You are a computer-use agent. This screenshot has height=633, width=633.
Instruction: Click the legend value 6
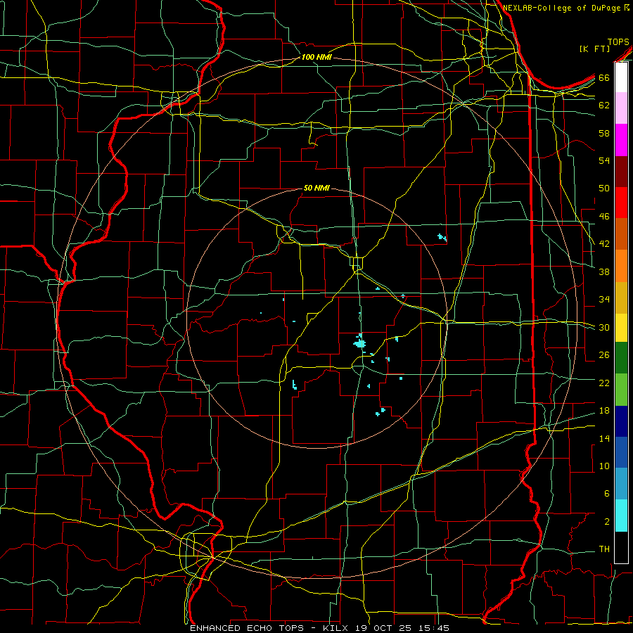[606, 493]
